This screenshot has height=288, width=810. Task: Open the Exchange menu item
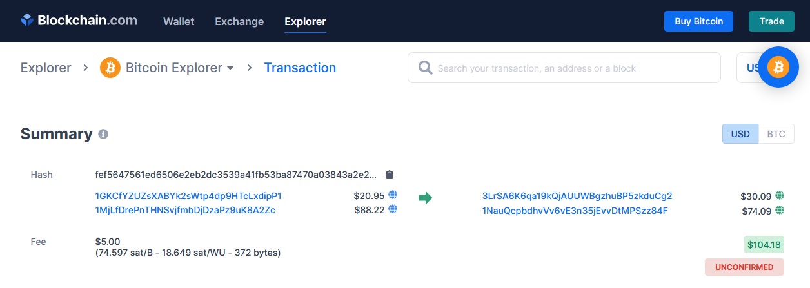point(239,21)
